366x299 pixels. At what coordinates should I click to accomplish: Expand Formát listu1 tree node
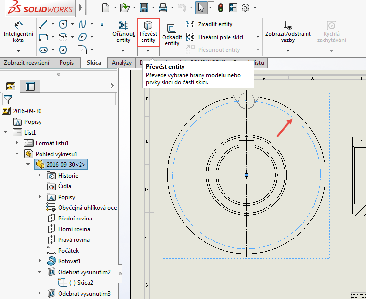tap(17, 143)
